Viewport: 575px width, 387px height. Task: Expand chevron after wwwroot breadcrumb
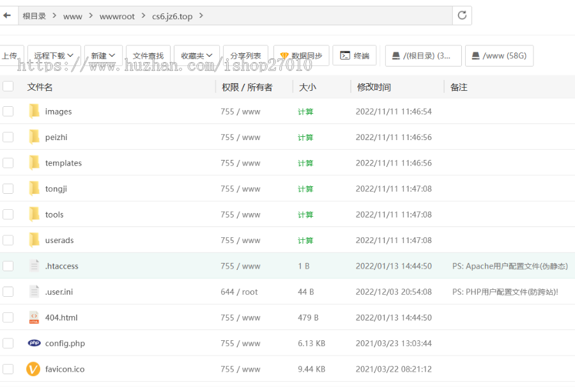[x=143, y=15]
